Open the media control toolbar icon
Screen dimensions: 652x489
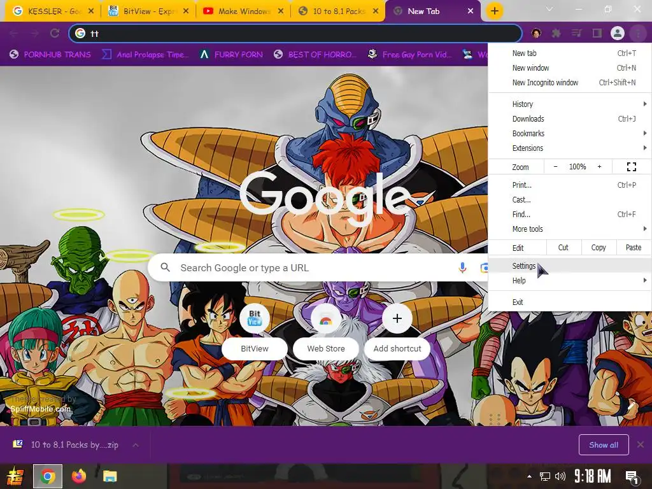coord(576,33)
